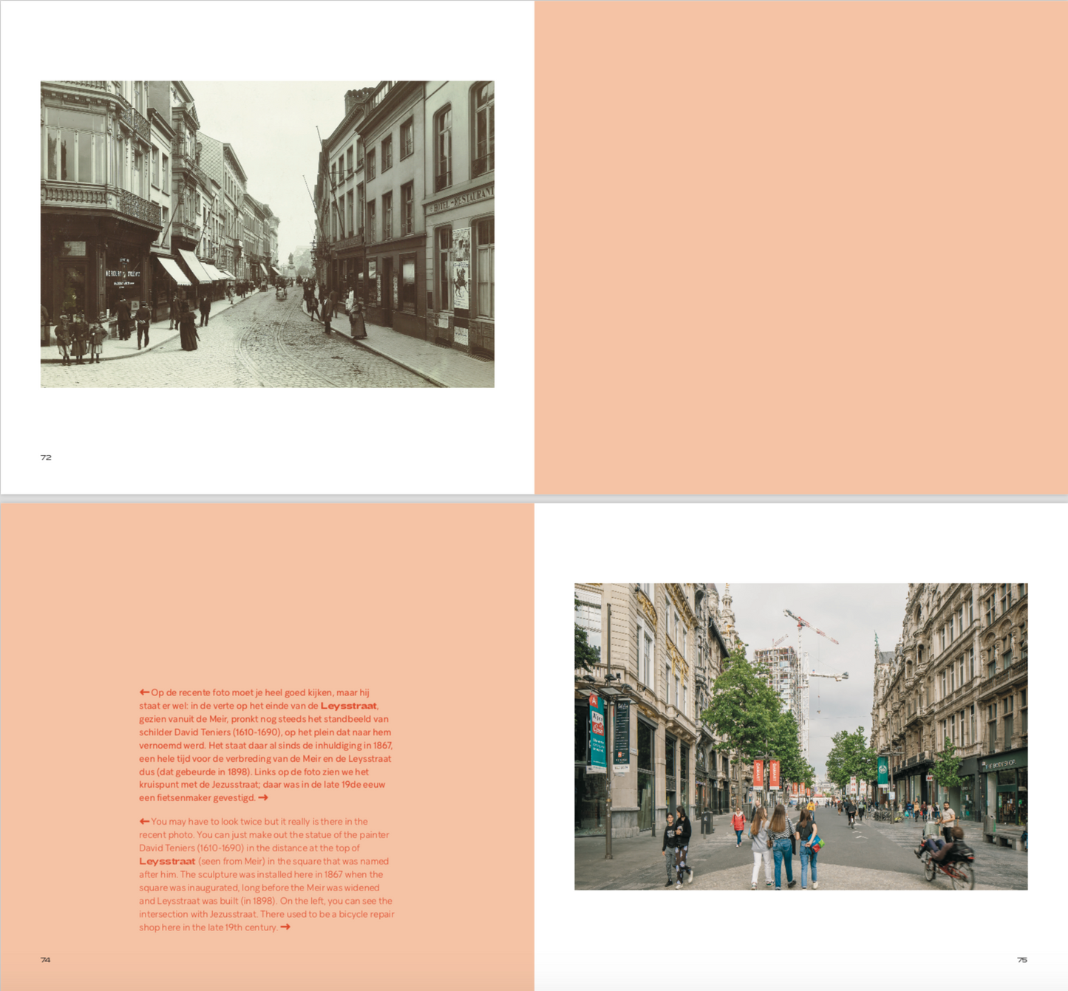
Task: Select the blank peach page beside page 72
Action: point(800,247)
